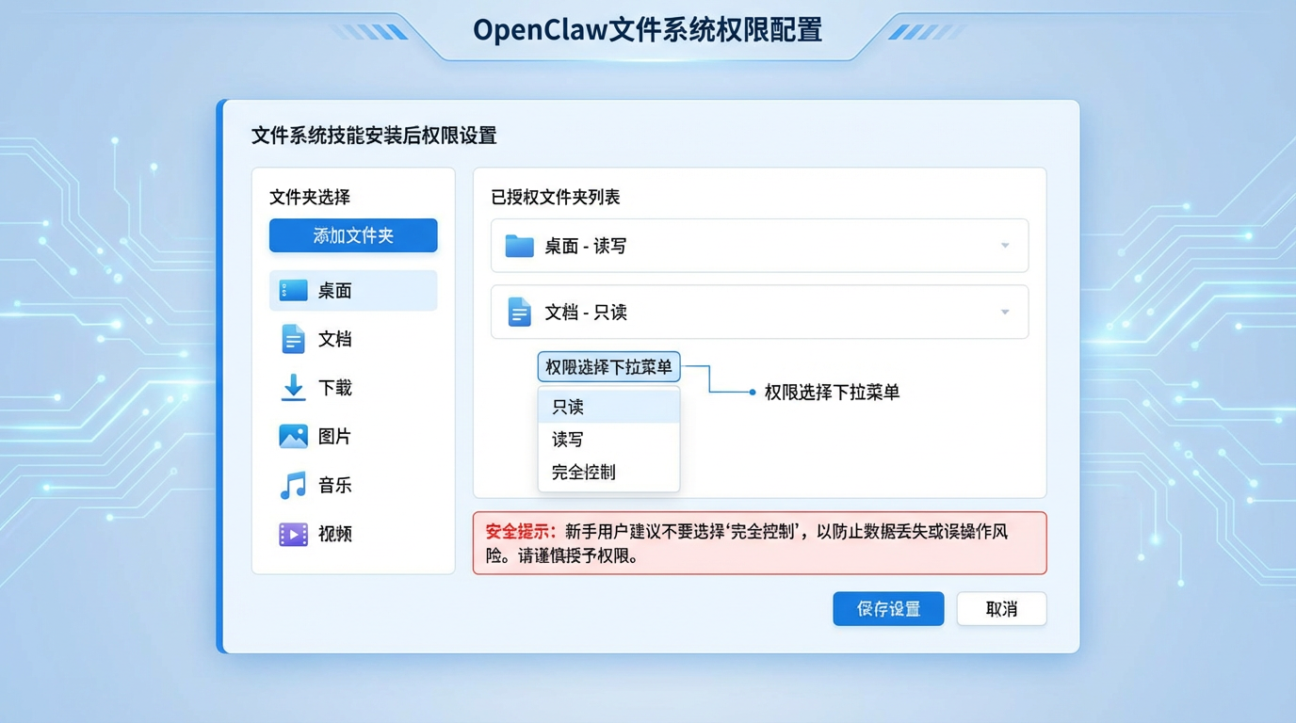Viewport: 1296px width, 723px height.
Task: Click the 安全提示 warning banner
Action: pos(759,542)
